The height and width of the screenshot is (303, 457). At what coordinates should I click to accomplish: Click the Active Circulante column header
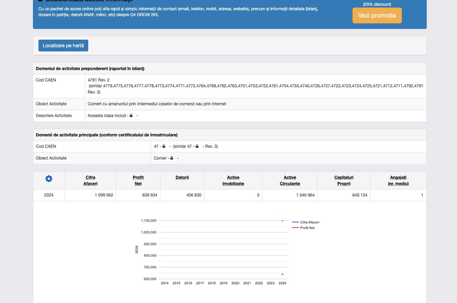pos(290,181)
